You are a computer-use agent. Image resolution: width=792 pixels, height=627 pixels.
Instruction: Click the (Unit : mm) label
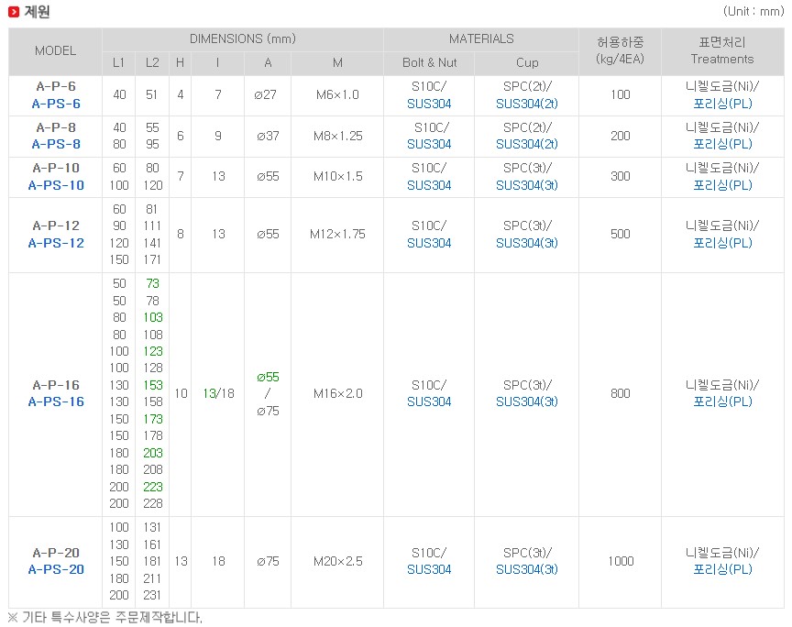coord(753,11)
